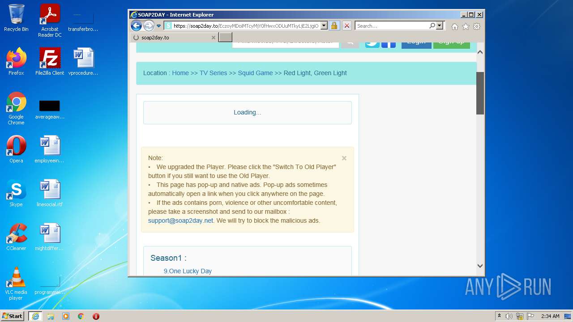This screenshot has height=322, width=573.
Task: Show hidden tray icons arrow
Action: (x=499, y=316)
